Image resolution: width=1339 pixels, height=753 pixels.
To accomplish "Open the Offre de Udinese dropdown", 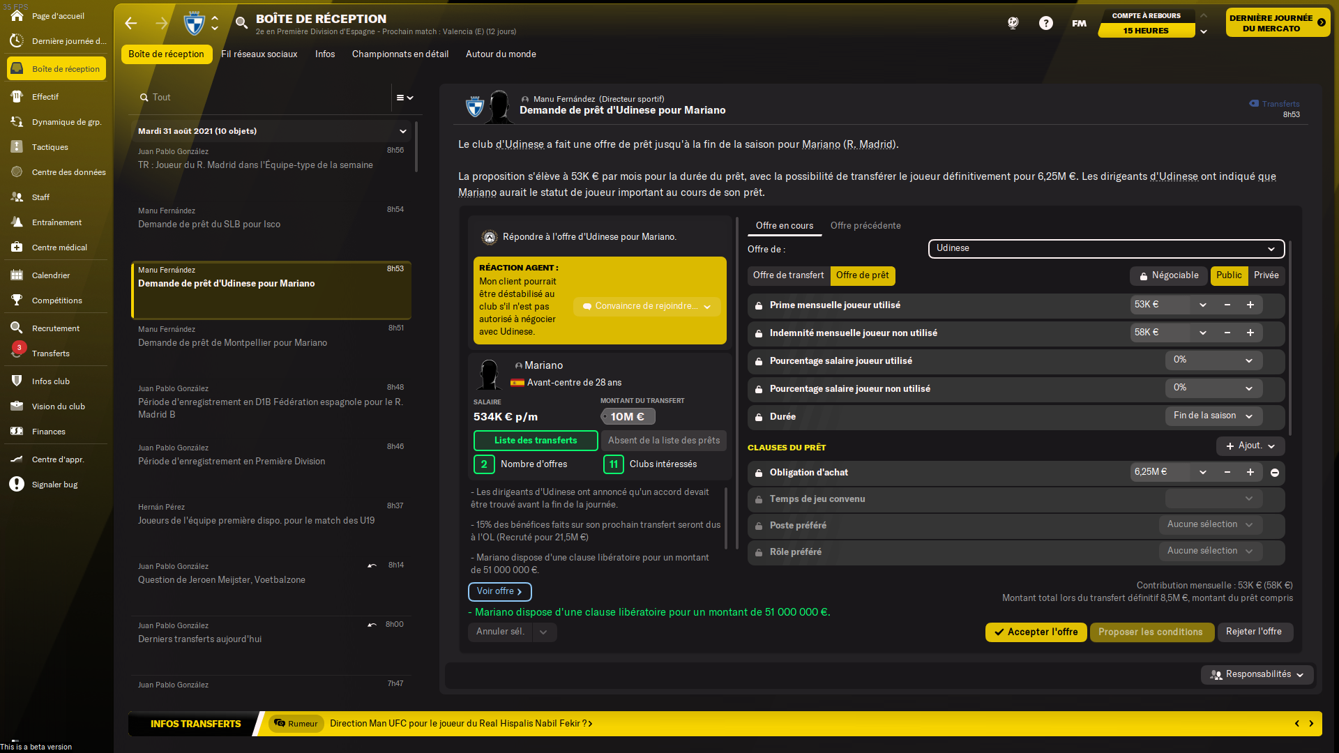I will [1106, 248].
